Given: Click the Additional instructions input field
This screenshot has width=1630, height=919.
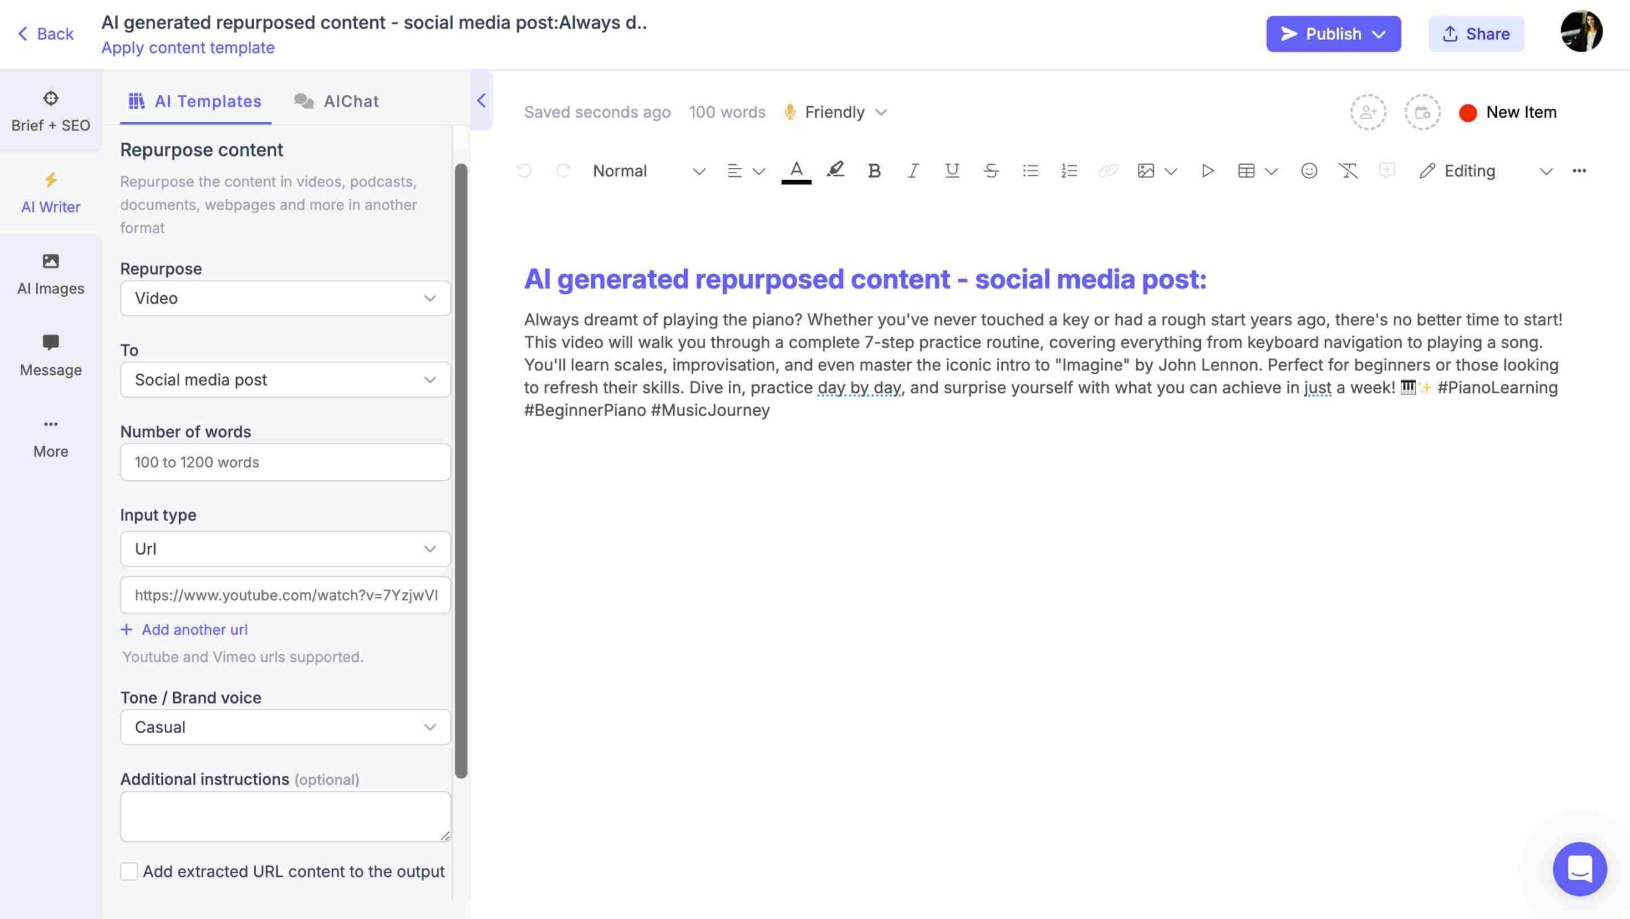Looking at the screenshot, I should (x=285, y=815).
